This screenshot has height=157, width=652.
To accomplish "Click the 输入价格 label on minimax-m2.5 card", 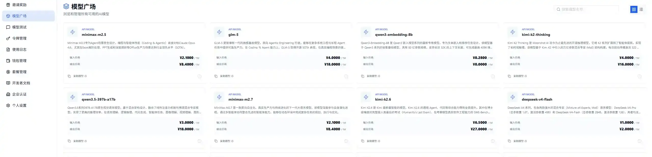I will click(x=75, y=58).
